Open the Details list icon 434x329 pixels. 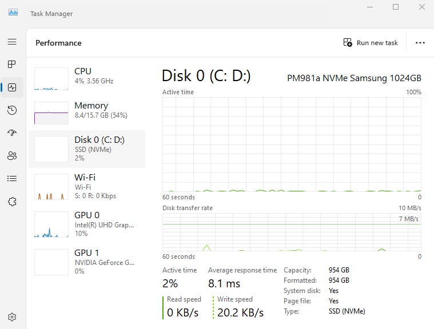(x=12, y=178)
